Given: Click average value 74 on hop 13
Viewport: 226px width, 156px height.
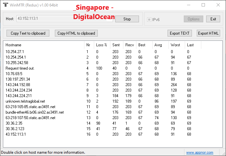Looking at the screenshot, I should pyautogui.click(x=157, y=118).
